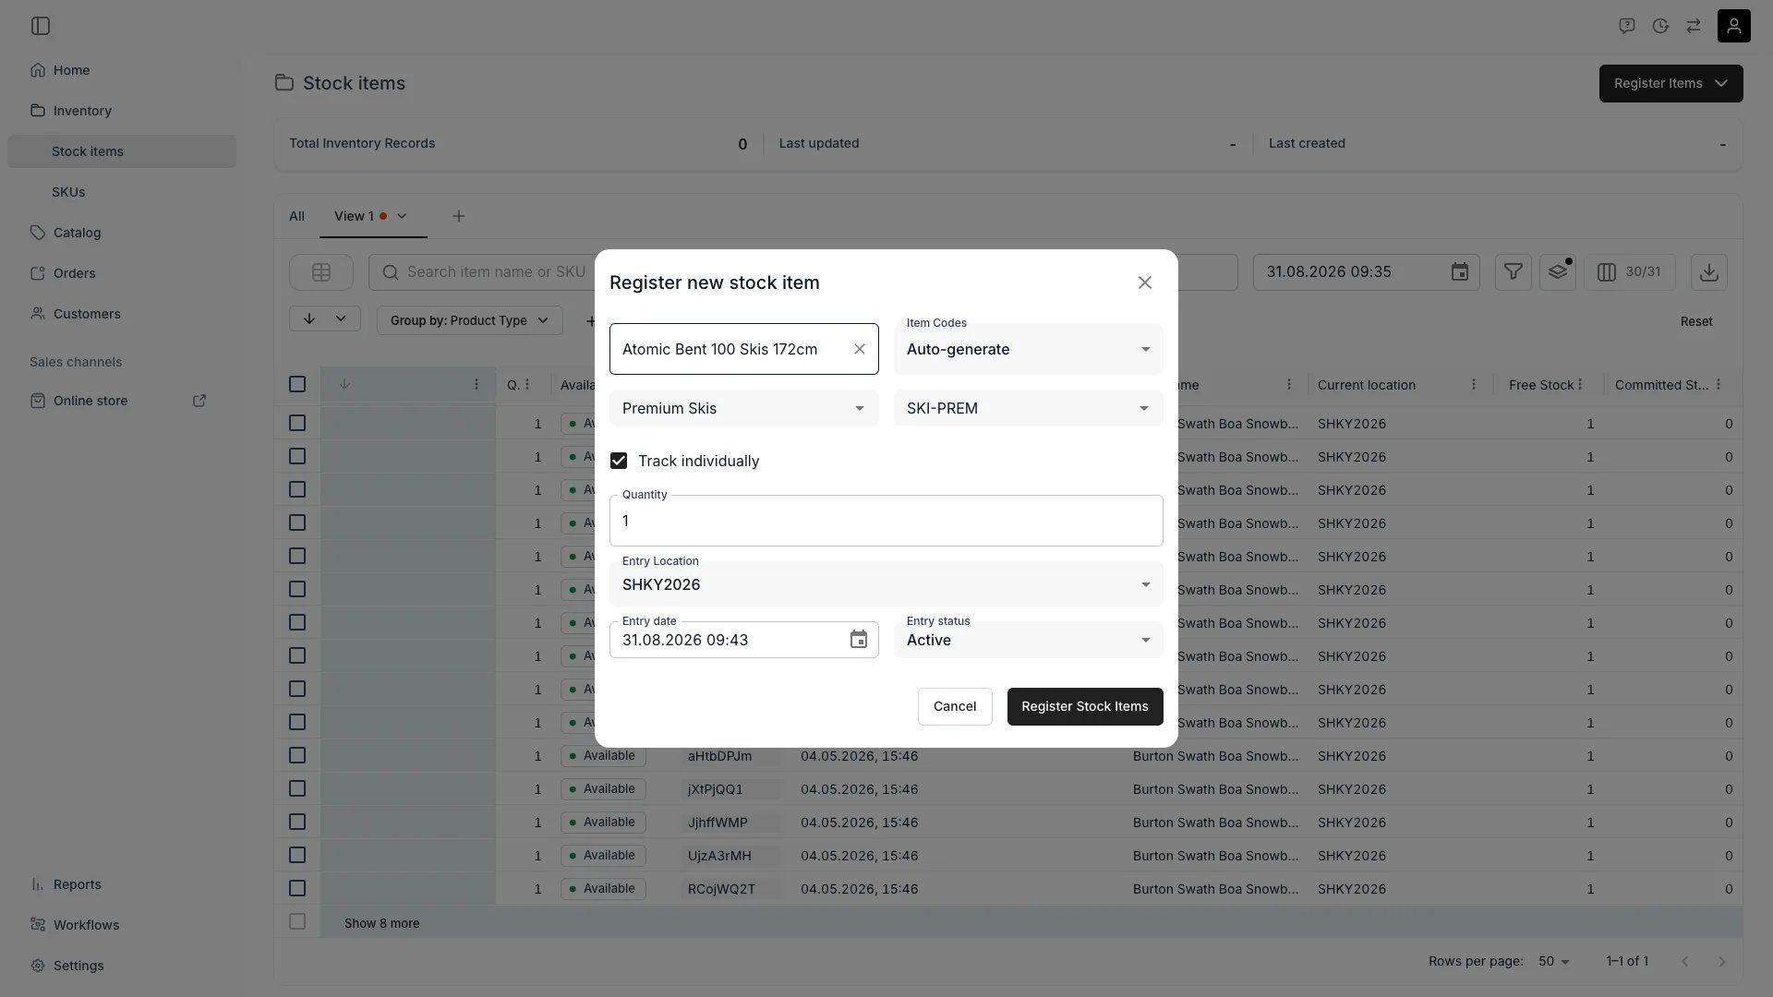Open the Premium Skis category dropdown
The image size is (1773, 997).
(x=743, y=408)
